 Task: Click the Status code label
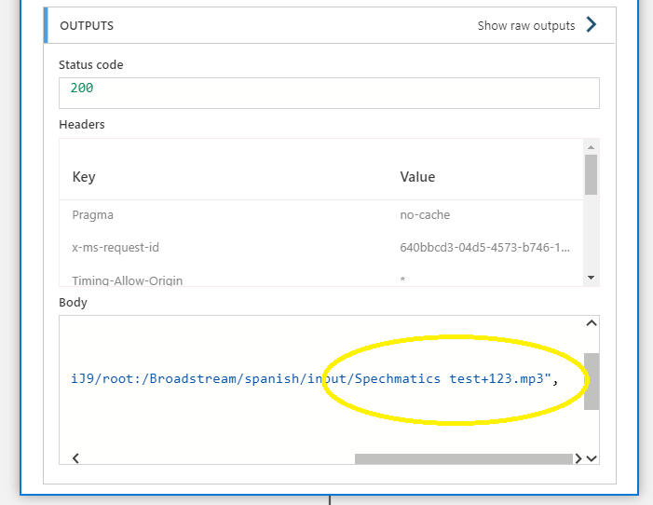[90, 65]
